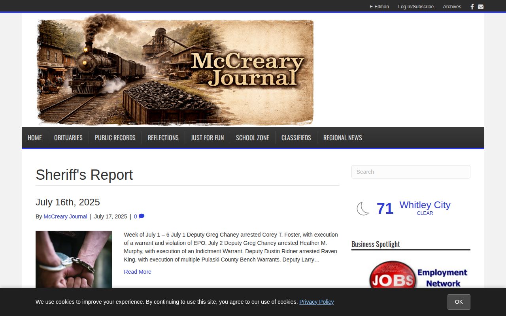Open the Home menu item
Viewport: 506px width, 316px height.
pos(35,137)
